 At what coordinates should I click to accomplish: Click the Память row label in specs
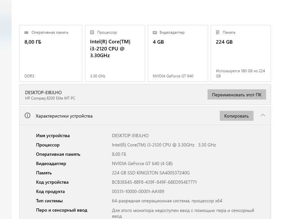coord(44,173)
